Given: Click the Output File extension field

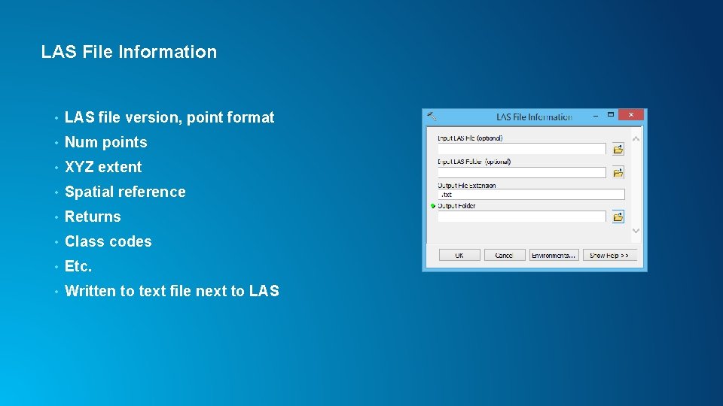Looking at the screenshot, I should point(531,194).
